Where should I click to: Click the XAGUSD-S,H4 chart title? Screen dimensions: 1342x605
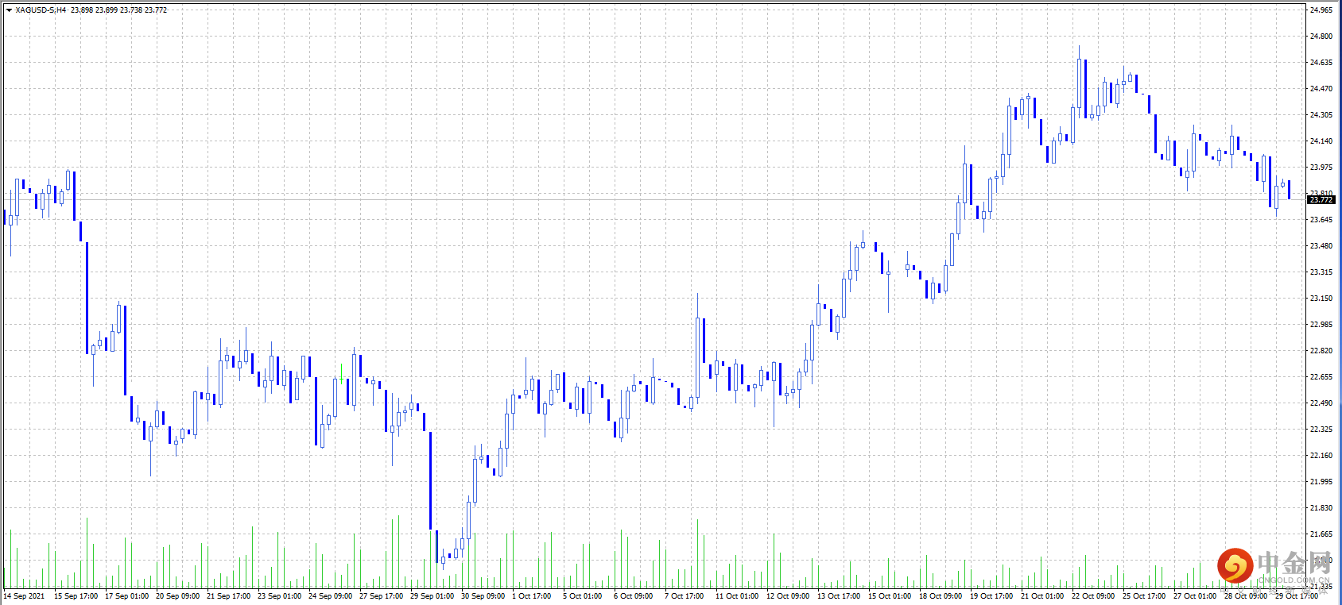[x=41, y=10]
